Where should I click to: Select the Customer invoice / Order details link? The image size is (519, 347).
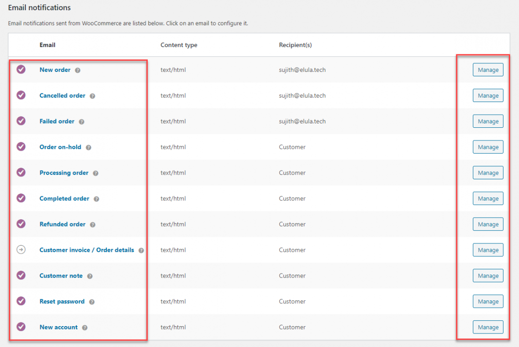tap(86, 250)
